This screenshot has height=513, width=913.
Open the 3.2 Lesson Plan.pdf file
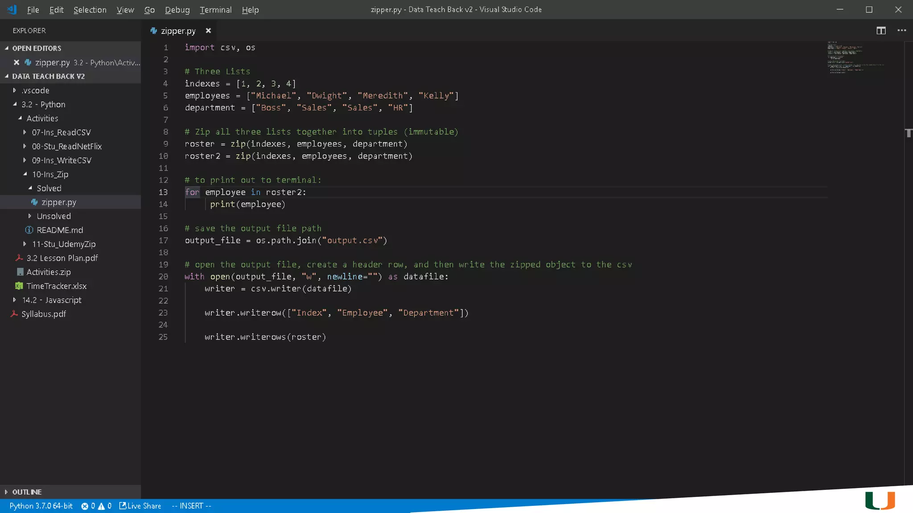pos(62,258)
